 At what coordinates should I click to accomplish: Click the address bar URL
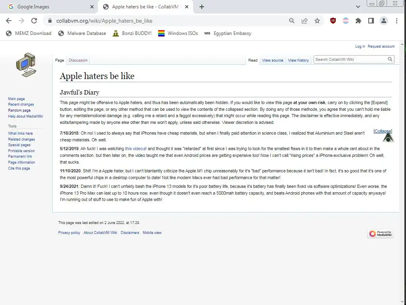point(104,21)
